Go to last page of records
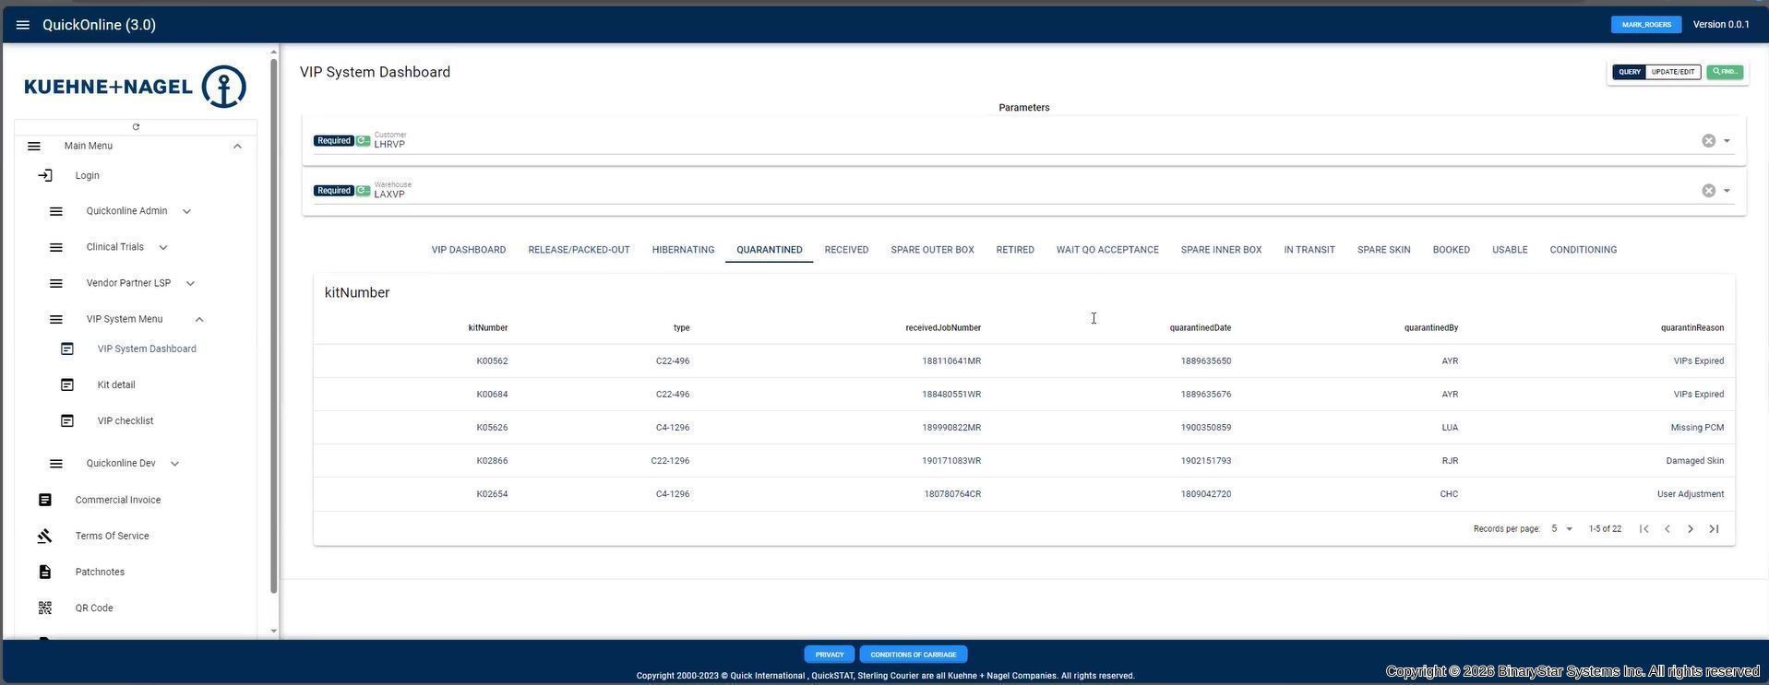Image resolution: width=1769 pixels, height=685 pixels. [x=1714, y=528]
